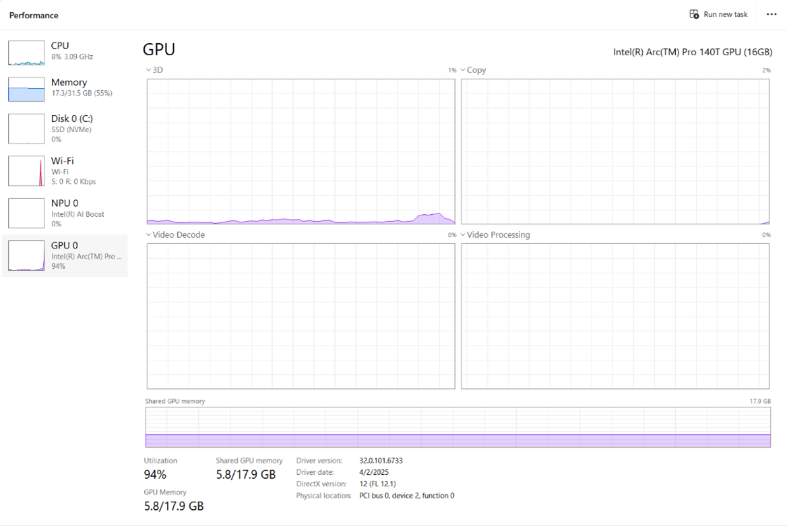Click the Run new task button label

point(725,14)
